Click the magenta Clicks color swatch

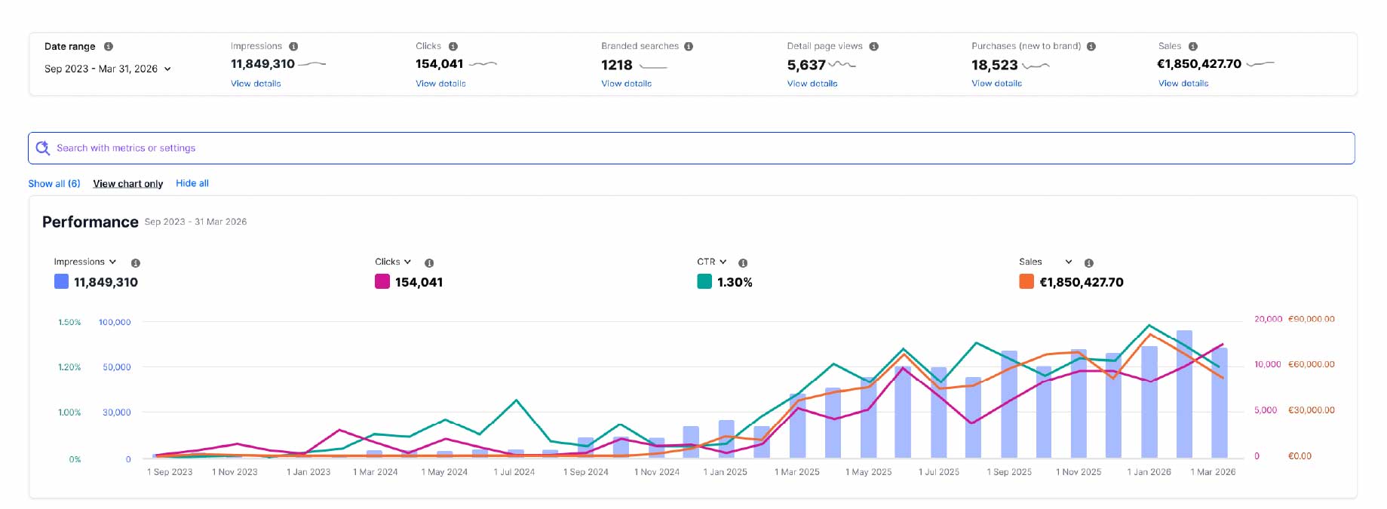382,281
